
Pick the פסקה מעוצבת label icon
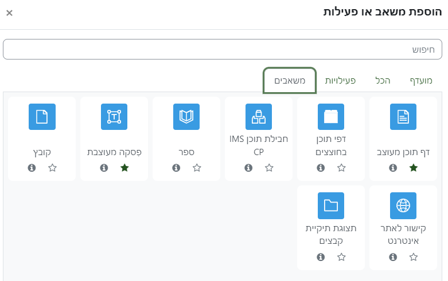coord(114,117)
